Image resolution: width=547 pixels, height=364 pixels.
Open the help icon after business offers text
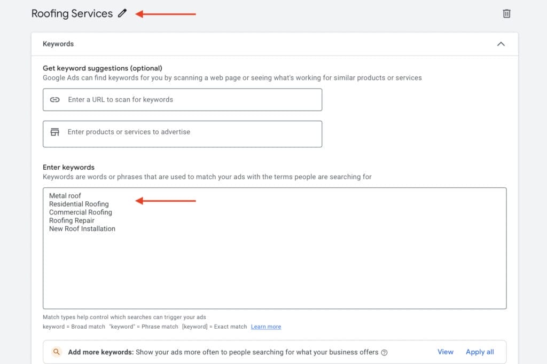pos(385,352)
